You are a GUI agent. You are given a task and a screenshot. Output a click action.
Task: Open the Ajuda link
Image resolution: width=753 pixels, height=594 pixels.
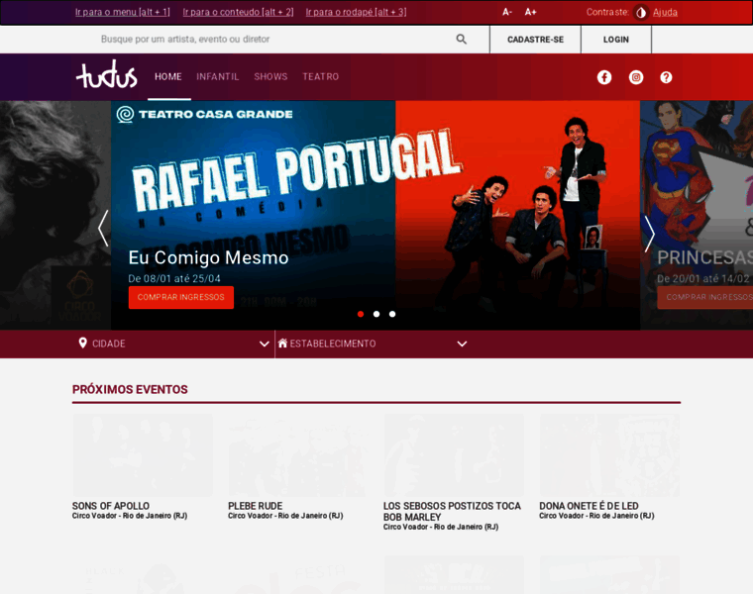(665, 13)
